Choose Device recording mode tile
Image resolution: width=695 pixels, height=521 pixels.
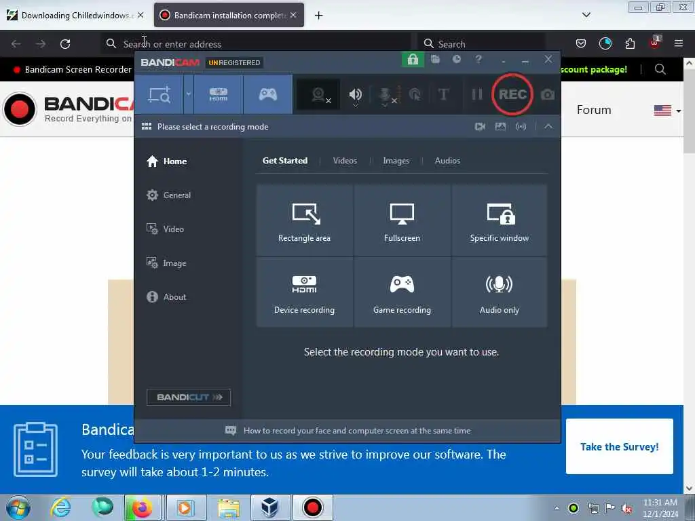point(305,292)
